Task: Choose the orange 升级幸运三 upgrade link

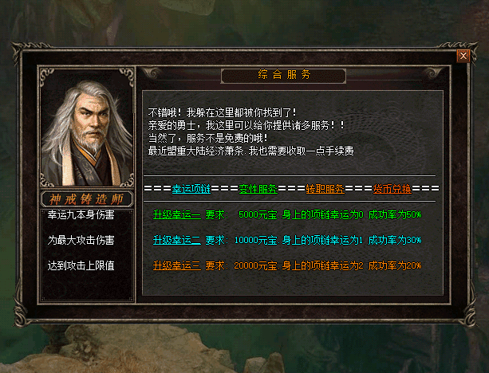Action: coord(177,266)
